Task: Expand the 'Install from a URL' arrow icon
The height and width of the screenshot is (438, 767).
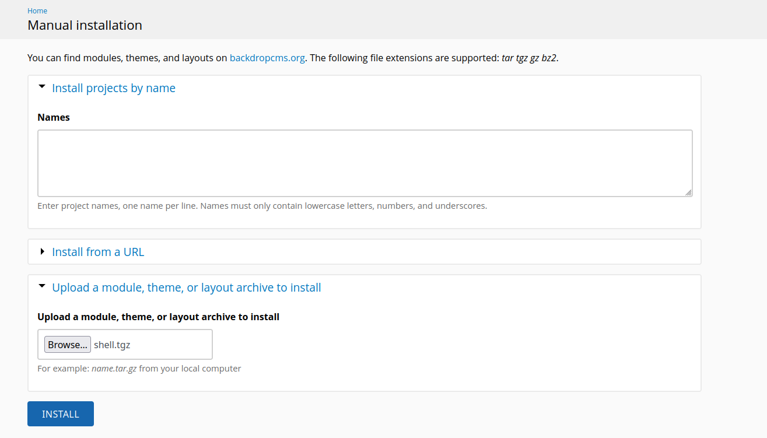Action: click(x=42, y=252)
